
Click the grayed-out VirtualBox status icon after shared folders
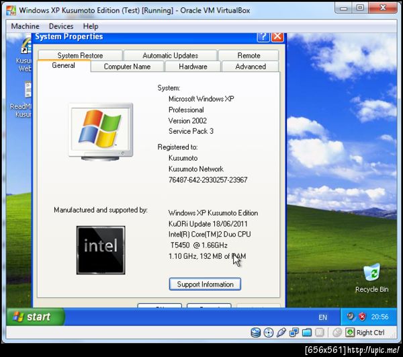point(320,333)
